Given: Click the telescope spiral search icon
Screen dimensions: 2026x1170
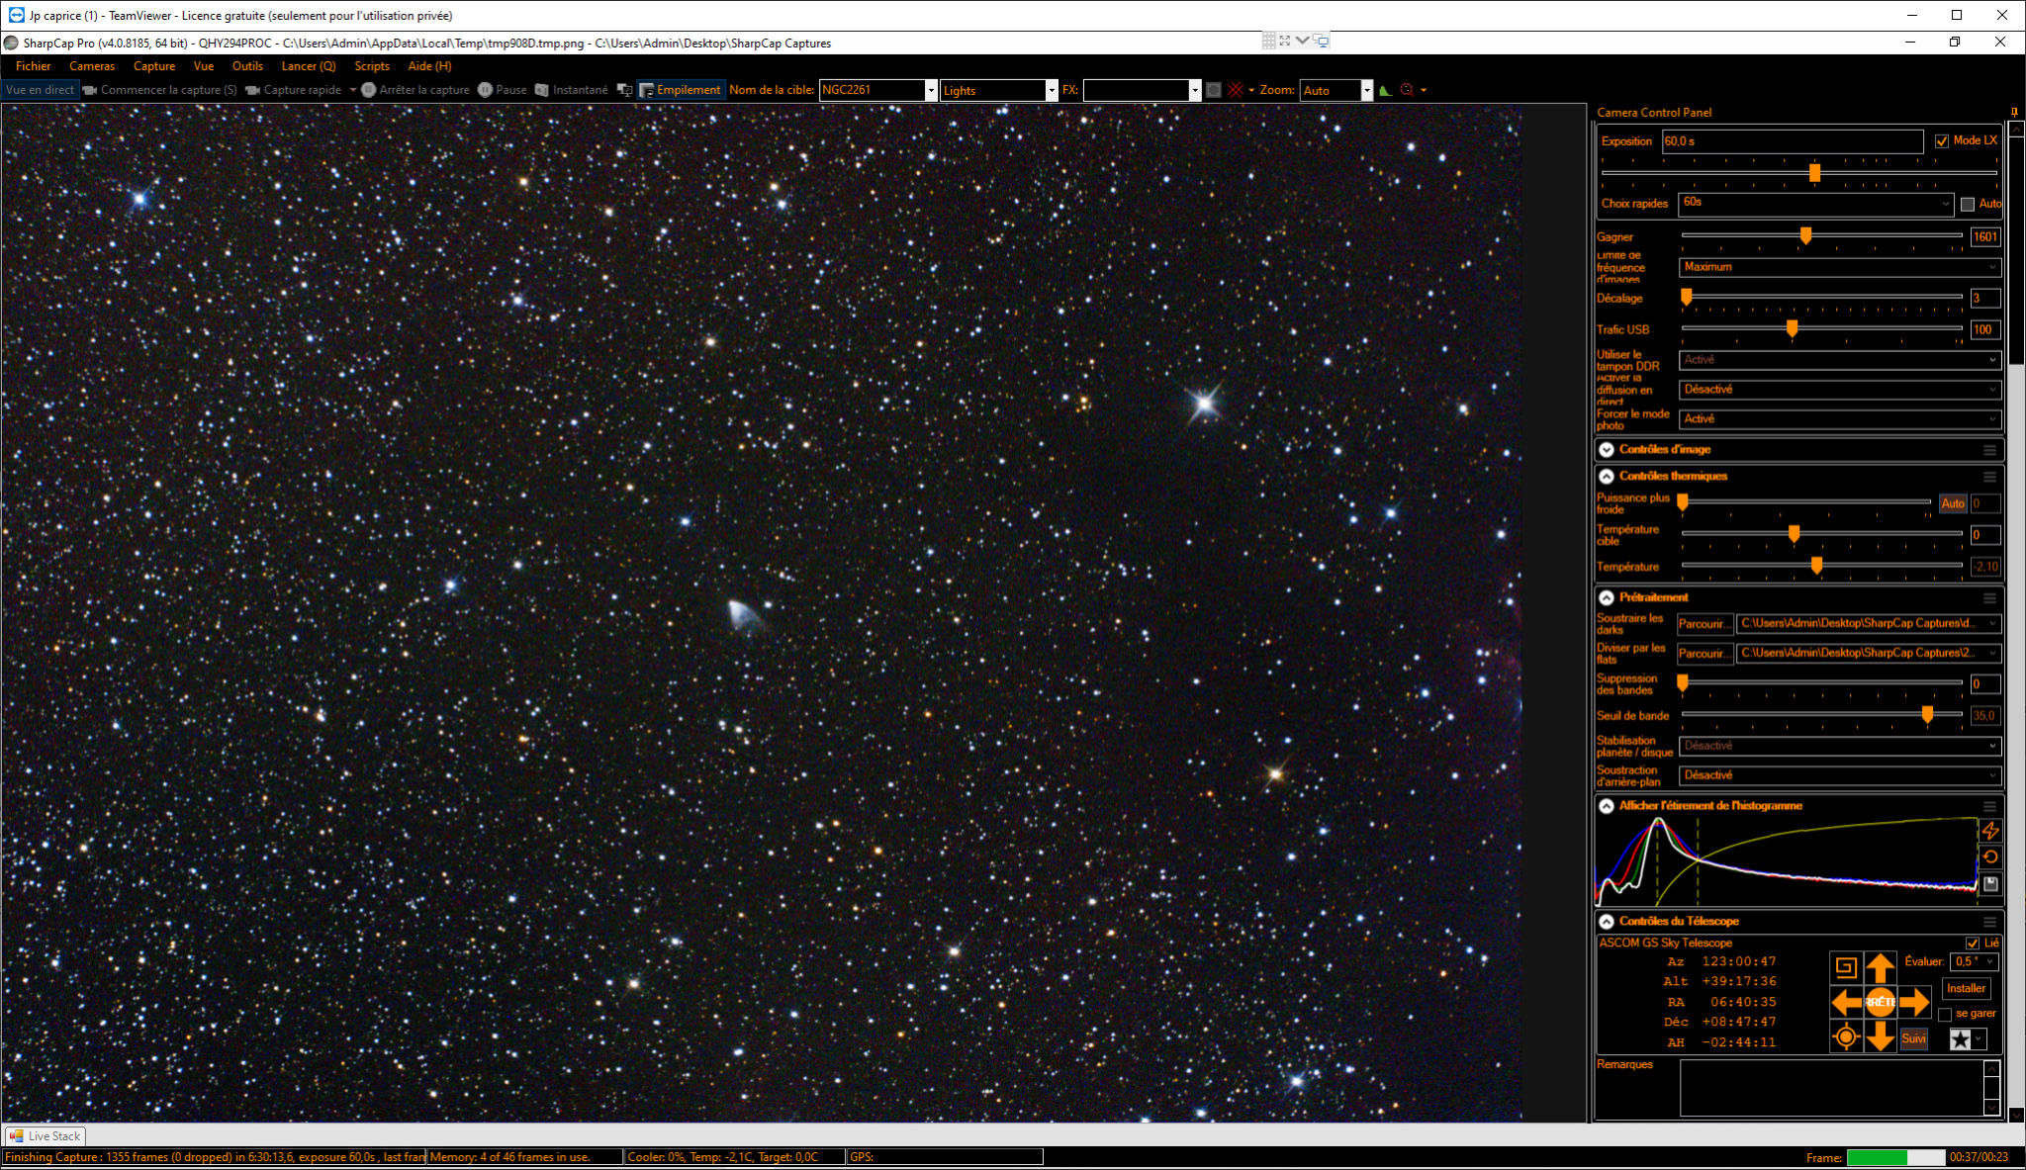Looking at the screenshot, I should 1846,967.
